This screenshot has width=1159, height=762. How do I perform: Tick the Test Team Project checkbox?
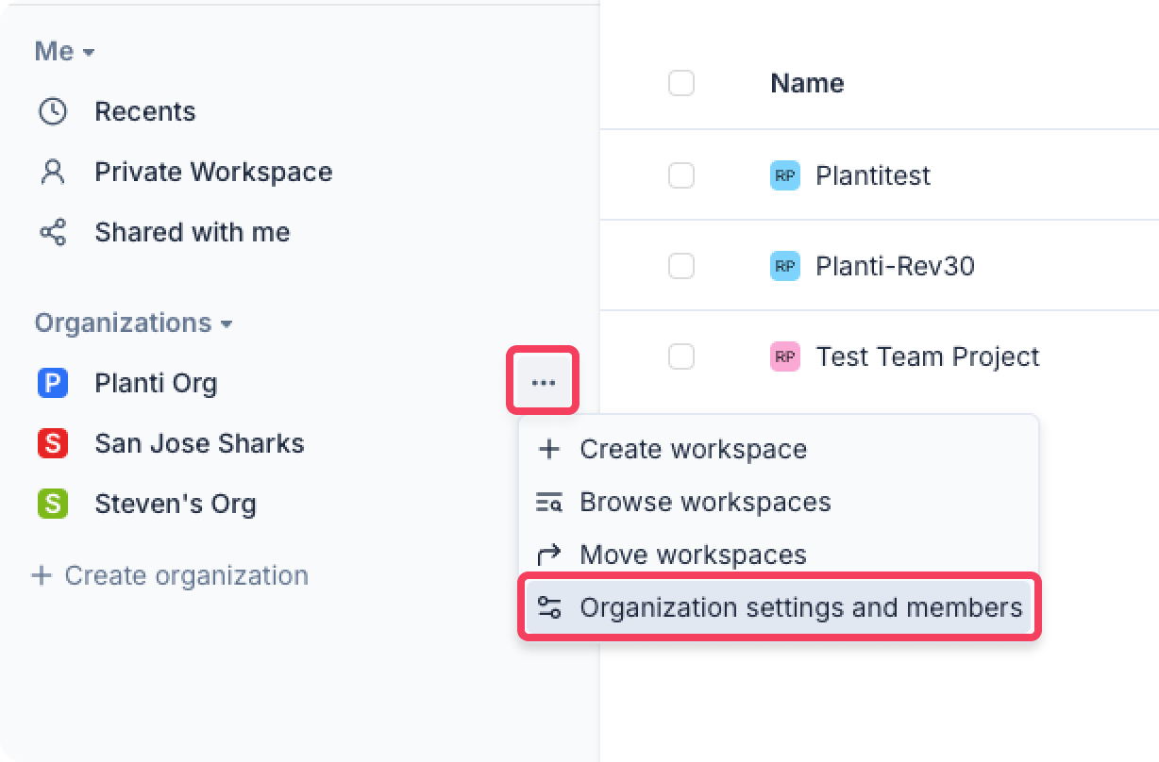click(x=681, y=356)
